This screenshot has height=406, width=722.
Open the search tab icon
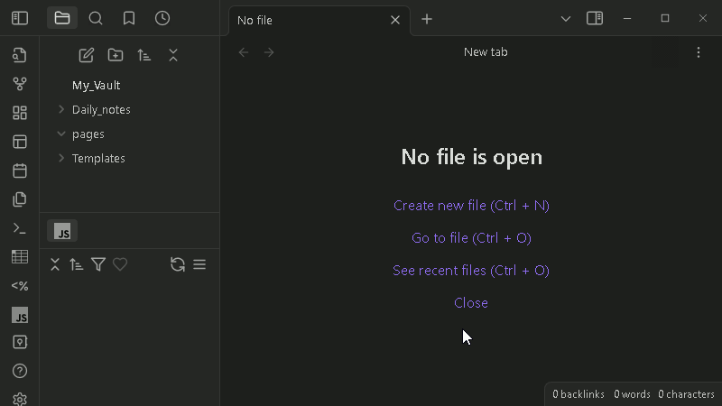point(96,18)
